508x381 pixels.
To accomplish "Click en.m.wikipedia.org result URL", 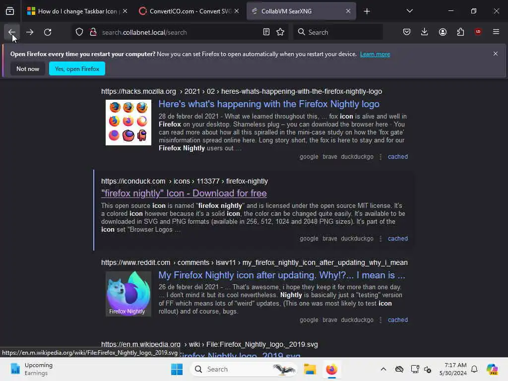I will point(209,344).
